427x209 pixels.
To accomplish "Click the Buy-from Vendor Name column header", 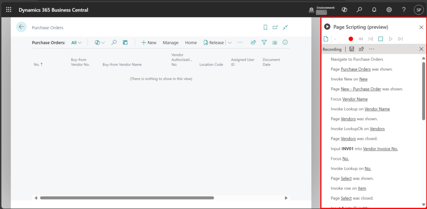I will 122,65.
